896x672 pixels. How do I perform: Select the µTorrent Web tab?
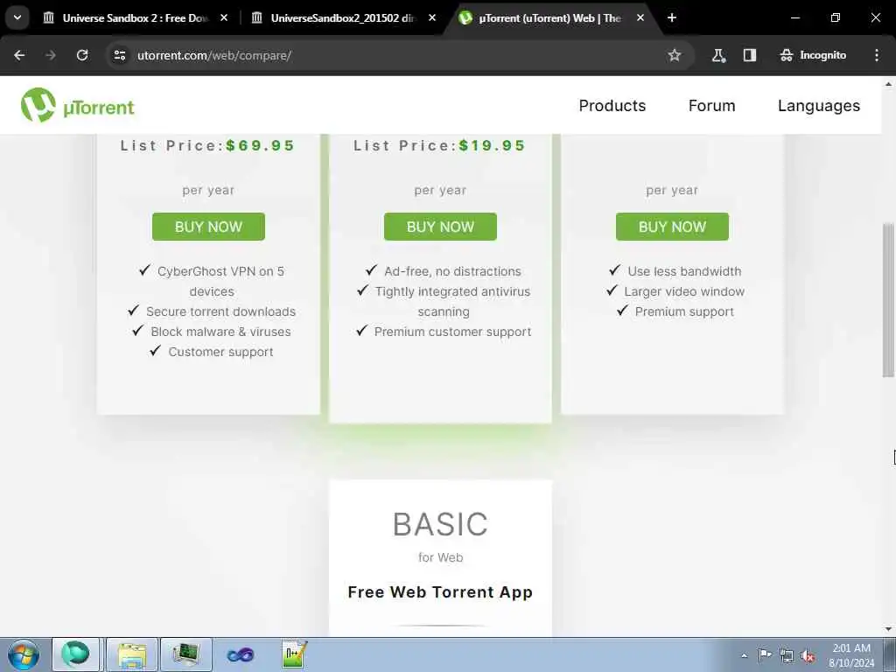(x=549, y=17)
